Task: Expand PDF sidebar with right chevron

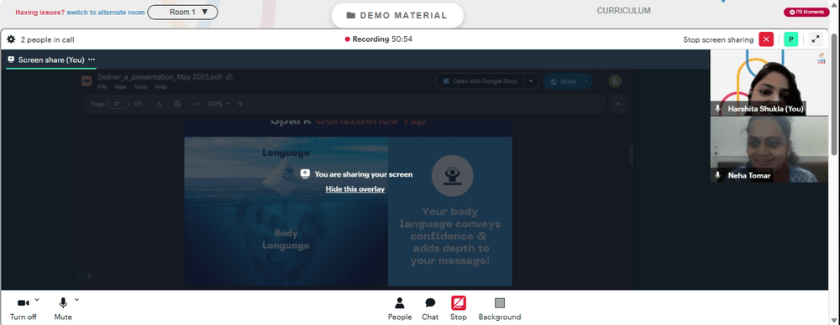Action: click(90, 276)
